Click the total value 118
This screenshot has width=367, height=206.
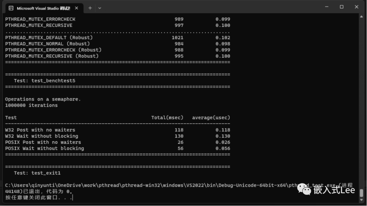179,130
